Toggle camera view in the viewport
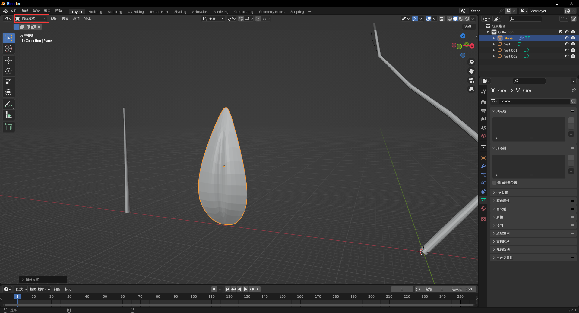The height and width of the screenshot is (313, 579). (x=471, y=80)
